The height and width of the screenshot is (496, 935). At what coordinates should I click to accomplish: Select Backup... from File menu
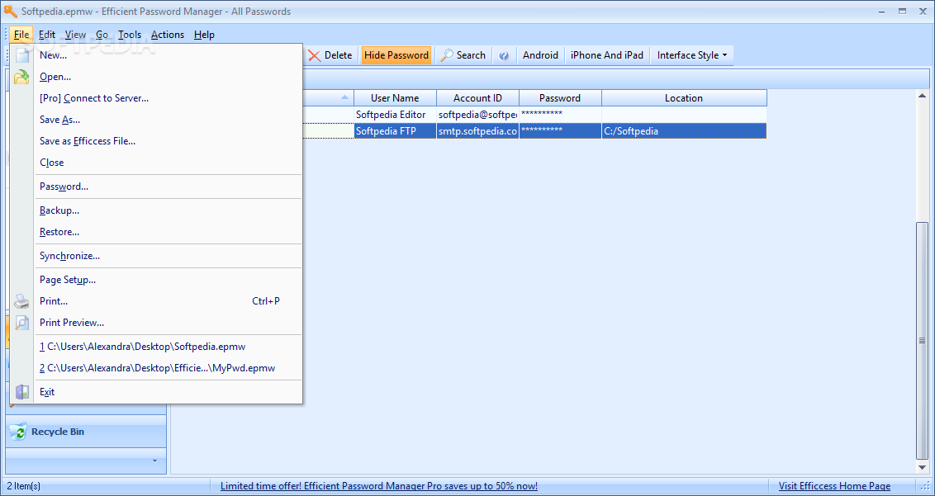coord(168,210)
